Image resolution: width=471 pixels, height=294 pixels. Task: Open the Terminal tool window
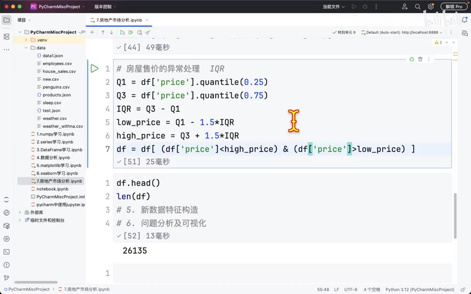pyautogui.click(x=6, y=252)
